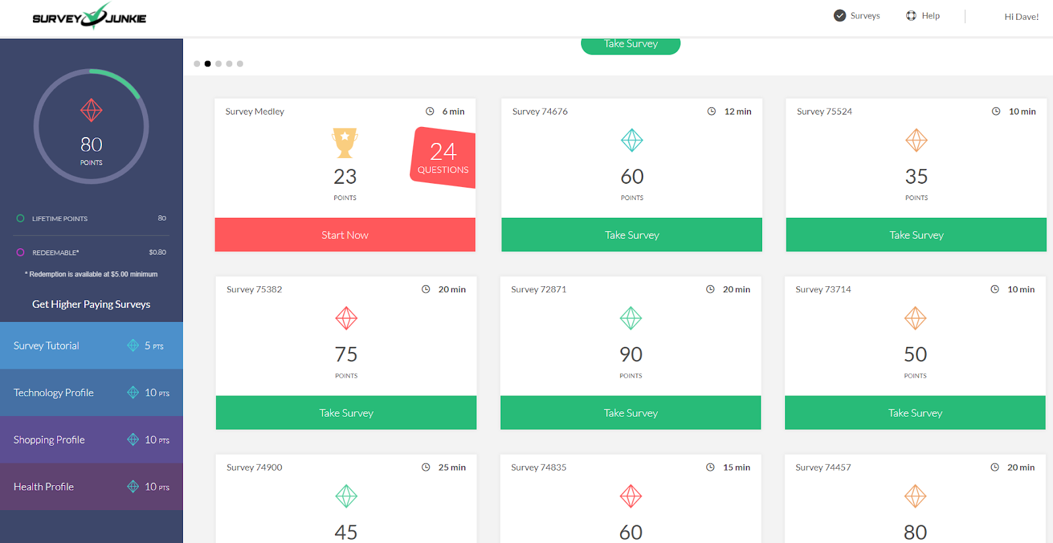
Task: Select the third carousel dot
Action: (218, 64)
